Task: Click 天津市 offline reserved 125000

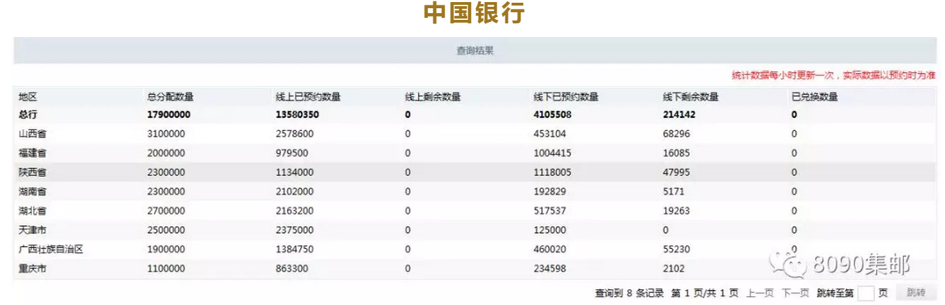Action: click(x=549, y=230)
